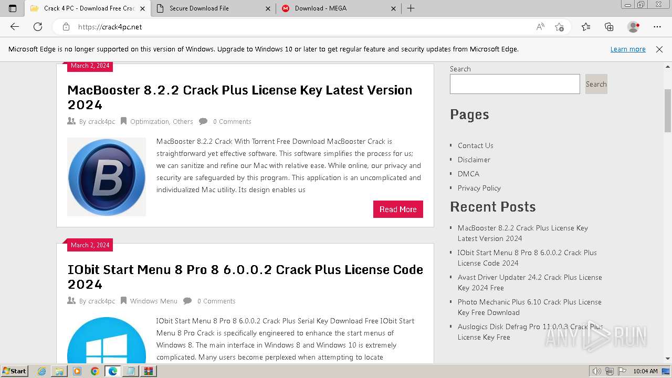Open author crack4pc on MacBooster post
The width and height of the screenshot is (672, 378).
(x=101, y=121)
